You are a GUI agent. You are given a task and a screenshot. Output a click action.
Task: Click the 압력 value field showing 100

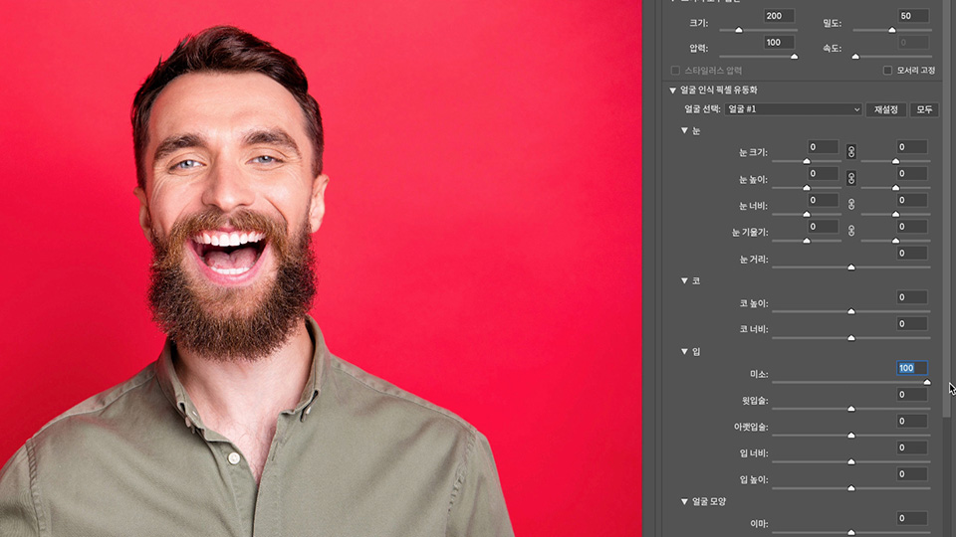click(x=779, y=43)
